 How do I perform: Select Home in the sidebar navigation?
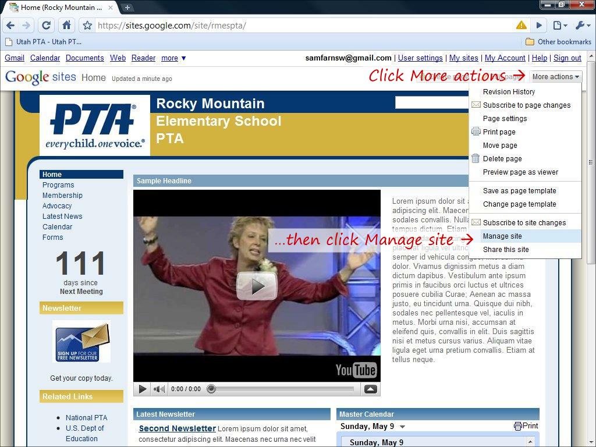81,175
